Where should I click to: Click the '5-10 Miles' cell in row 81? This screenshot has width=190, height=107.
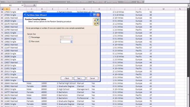[125, 56]
